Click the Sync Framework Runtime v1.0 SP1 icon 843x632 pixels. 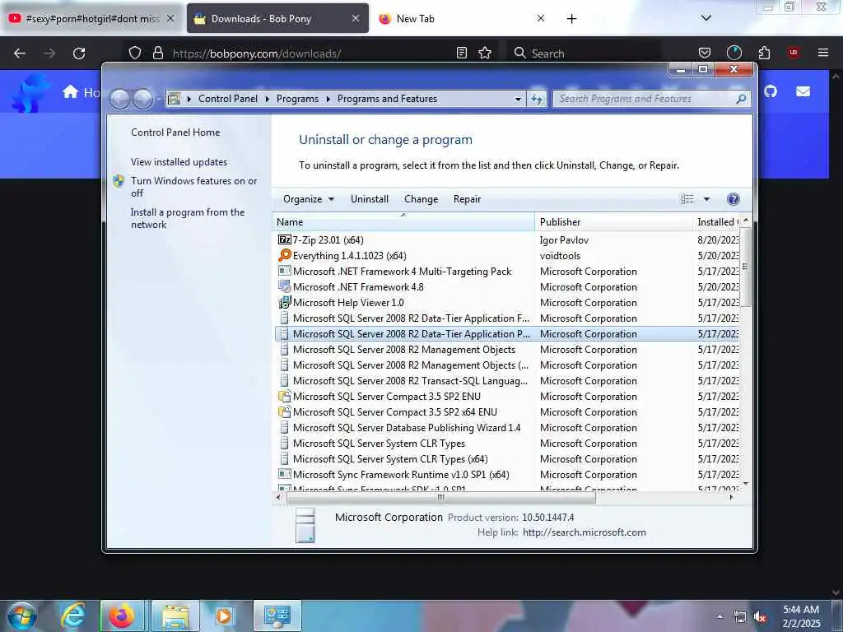click(284, 475)
